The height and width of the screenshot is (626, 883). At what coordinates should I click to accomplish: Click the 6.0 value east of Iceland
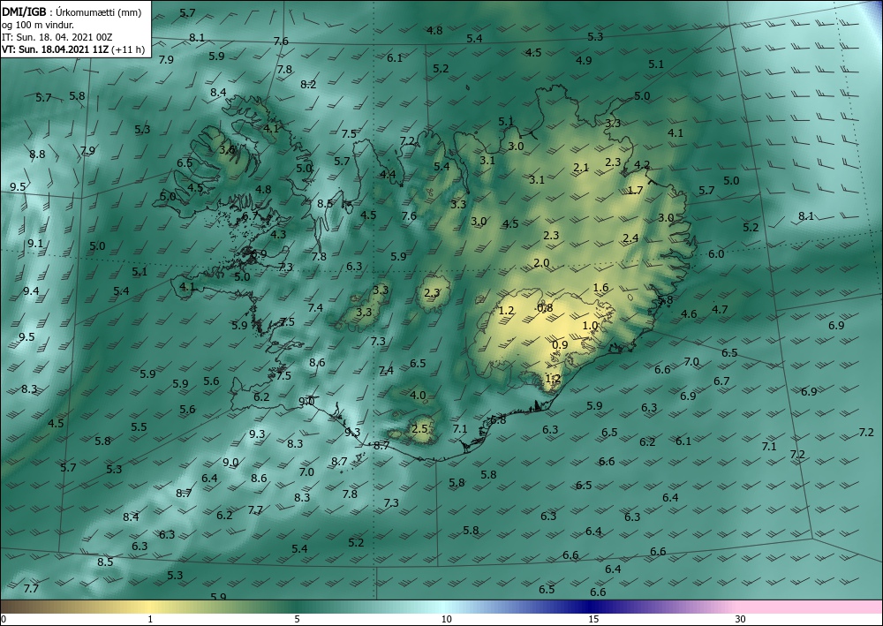[716, 254]
